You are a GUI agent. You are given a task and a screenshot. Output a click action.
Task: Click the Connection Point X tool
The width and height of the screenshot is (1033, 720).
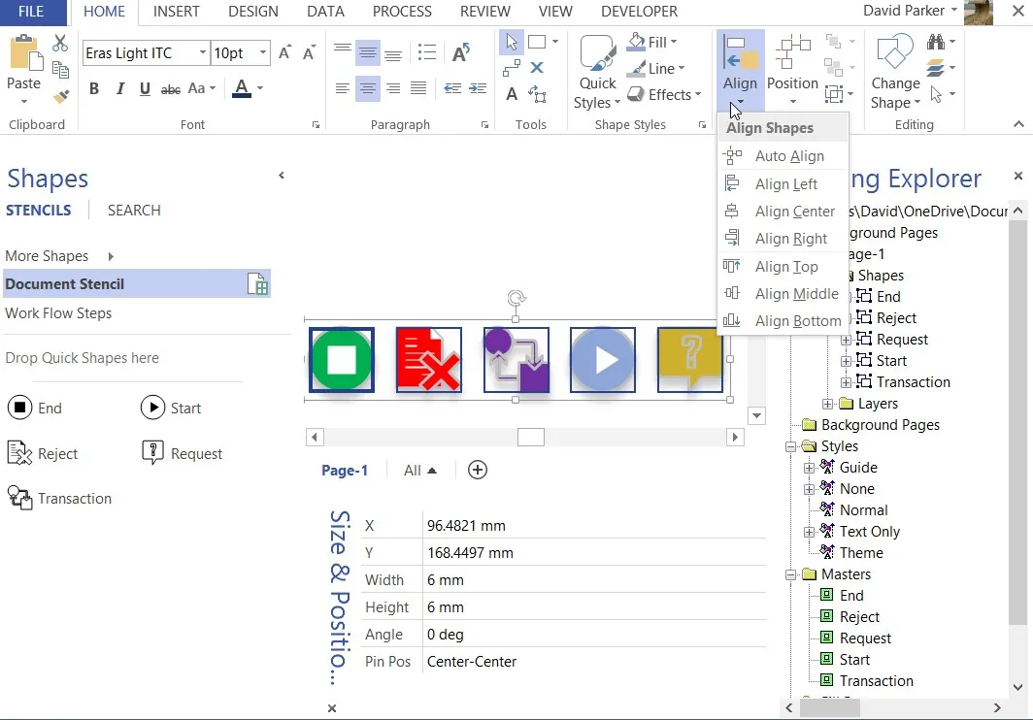click(x=537, y=68)
